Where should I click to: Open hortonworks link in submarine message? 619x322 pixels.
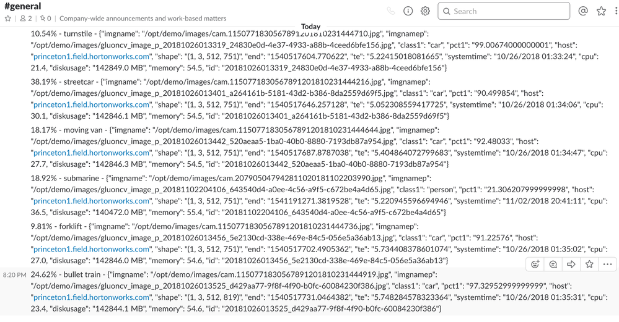[x=91, y=201]
